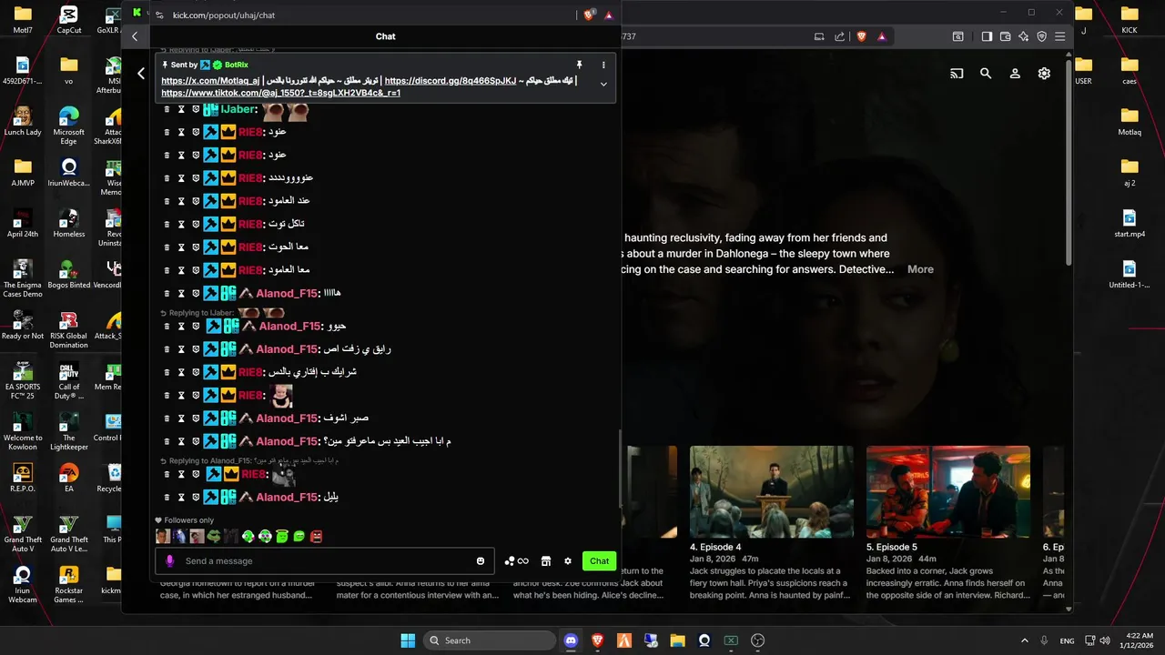This screenshot has width=1165, height=655.
Task: Open Brave hamburger menu in background browser
Action: pos(1061,36)
